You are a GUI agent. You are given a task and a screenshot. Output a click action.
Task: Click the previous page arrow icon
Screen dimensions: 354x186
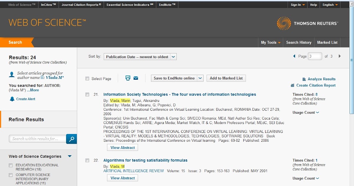[x=294, y=56]
